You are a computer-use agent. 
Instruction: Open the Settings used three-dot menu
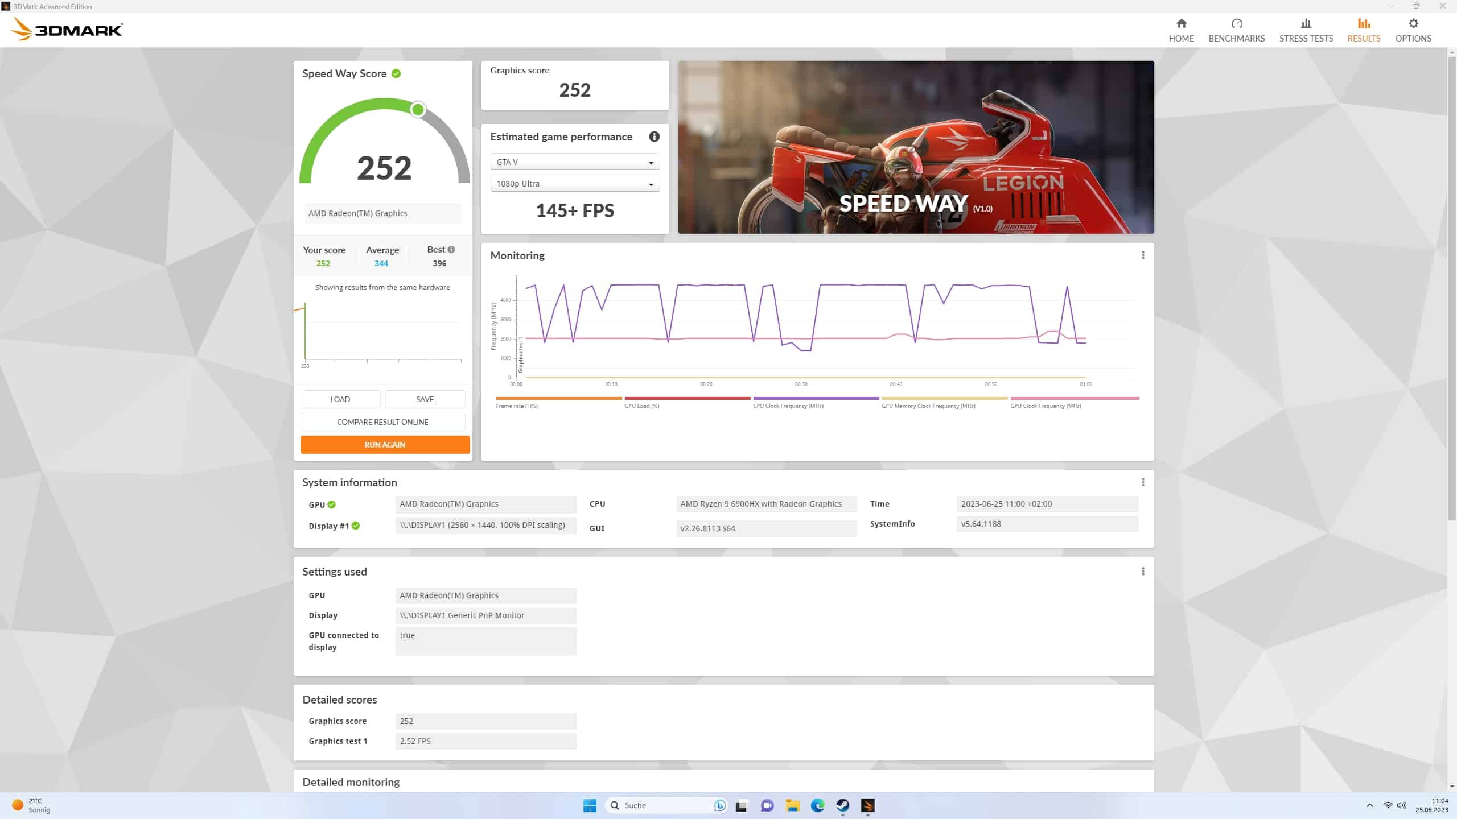[x=1142, y=572]
